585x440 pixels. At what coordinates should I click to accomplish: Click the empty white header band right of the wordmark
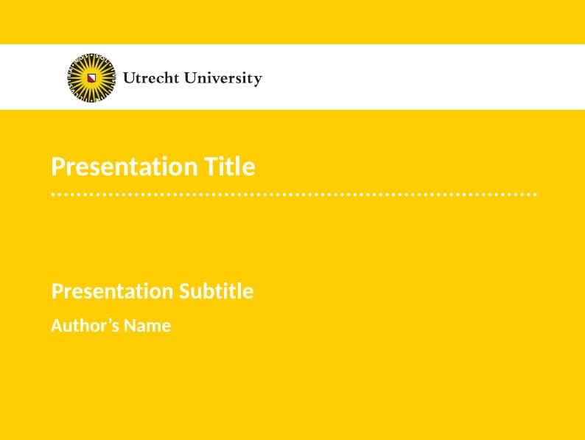pyautogui.click(x=420, y=77)
